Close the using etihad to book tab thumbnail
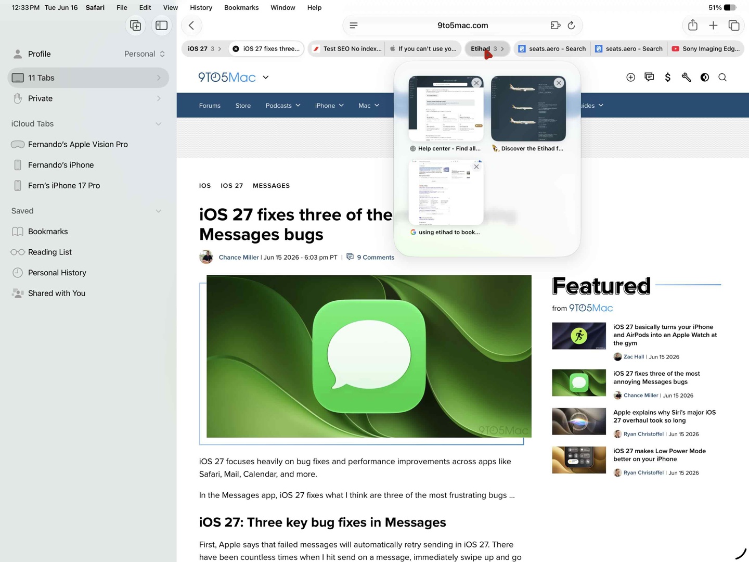The height and width of the screenshot is (562, 749). pos(476,167)
